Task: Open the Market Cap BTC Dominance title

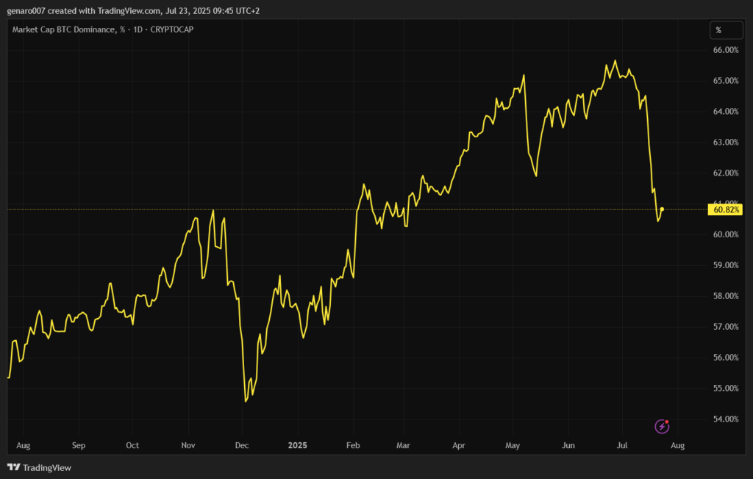Action: (x=64, y=29)
